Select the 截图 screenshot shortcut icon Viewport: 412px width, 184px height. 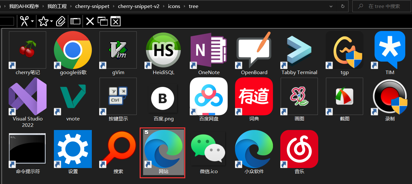[x=345, y=96]
